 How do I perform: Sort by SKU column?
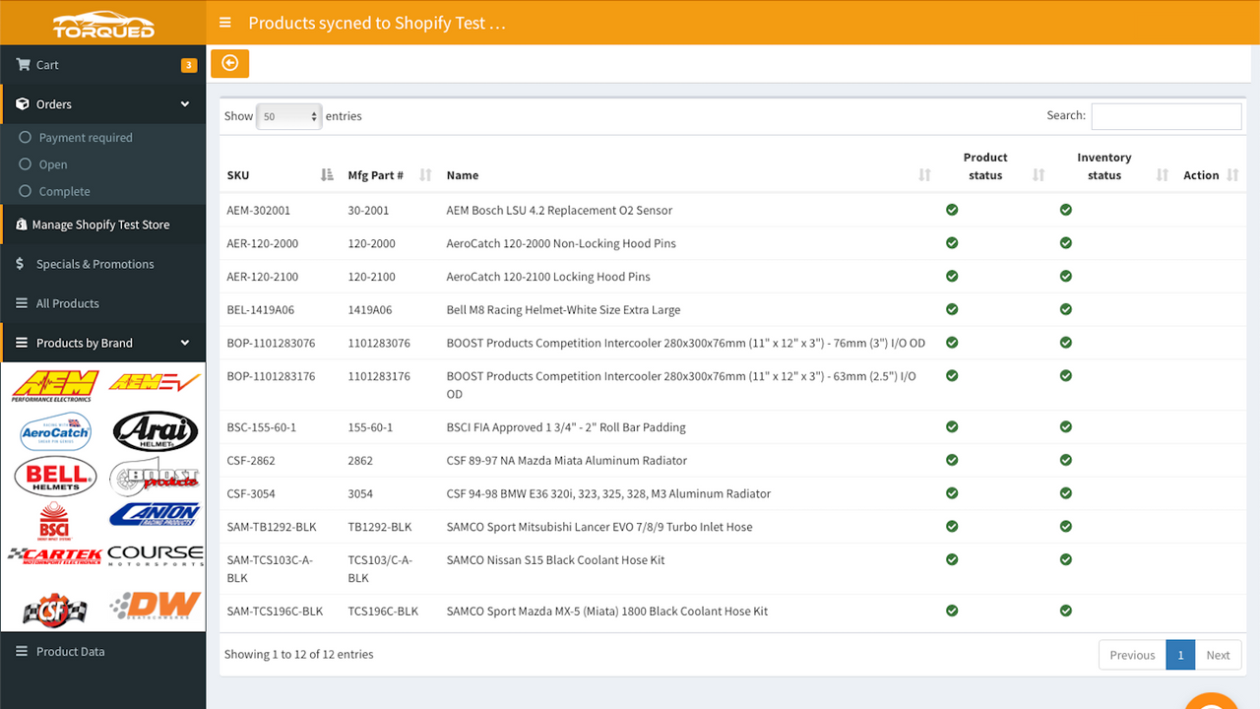click(281, 175)
